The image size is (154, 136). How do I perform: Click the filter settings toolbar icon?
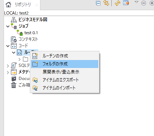tap(126, 3)
